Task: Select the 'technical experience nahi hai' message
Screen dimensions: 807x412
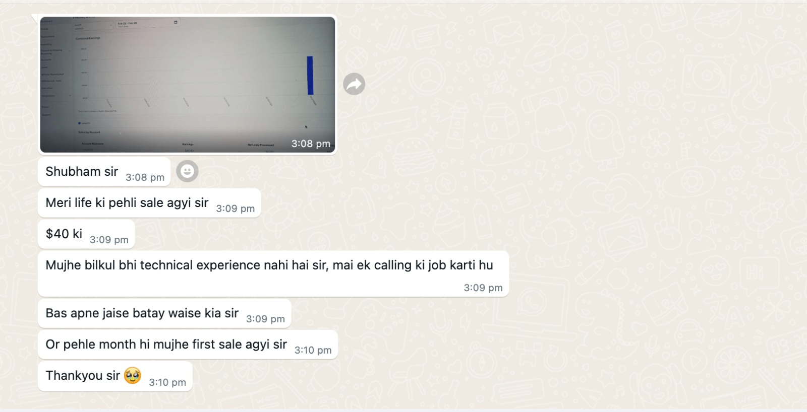Action: [x=273, y=273]
